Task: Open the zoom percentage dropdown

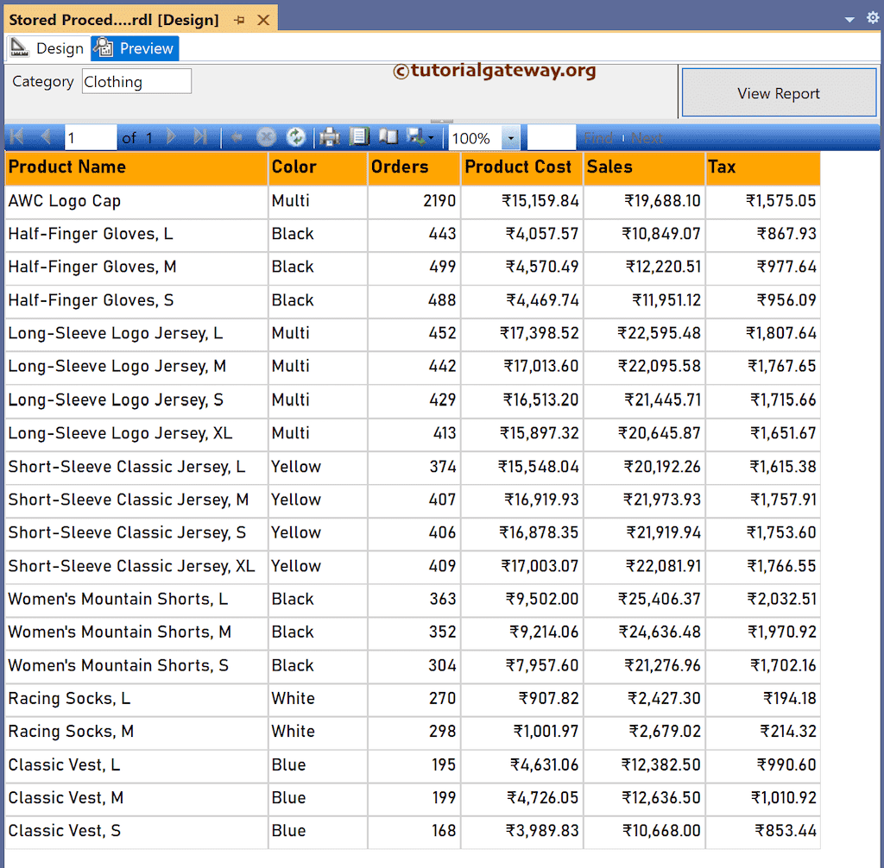Action: pyautogui.click(x=513, y=136)
